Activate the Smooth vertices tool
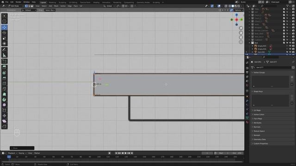296x166 pixels. [x=4, y=105]
